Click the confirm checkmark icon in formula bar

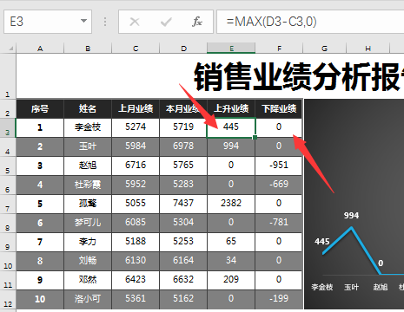coord(166,22)
